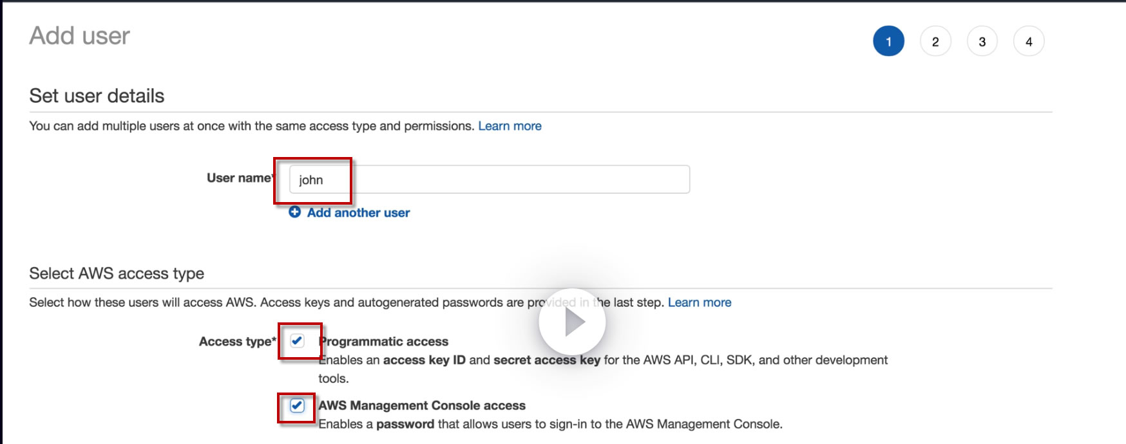1126x444 pixels.
Task: Click the Add user page heading
Action: [80, 36]
